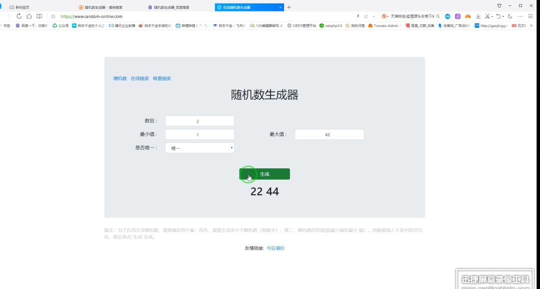Show more bookmarks with double chevron
Image resolution: width=540 pixels, height=289 pixels.
[x=531, y=26]
